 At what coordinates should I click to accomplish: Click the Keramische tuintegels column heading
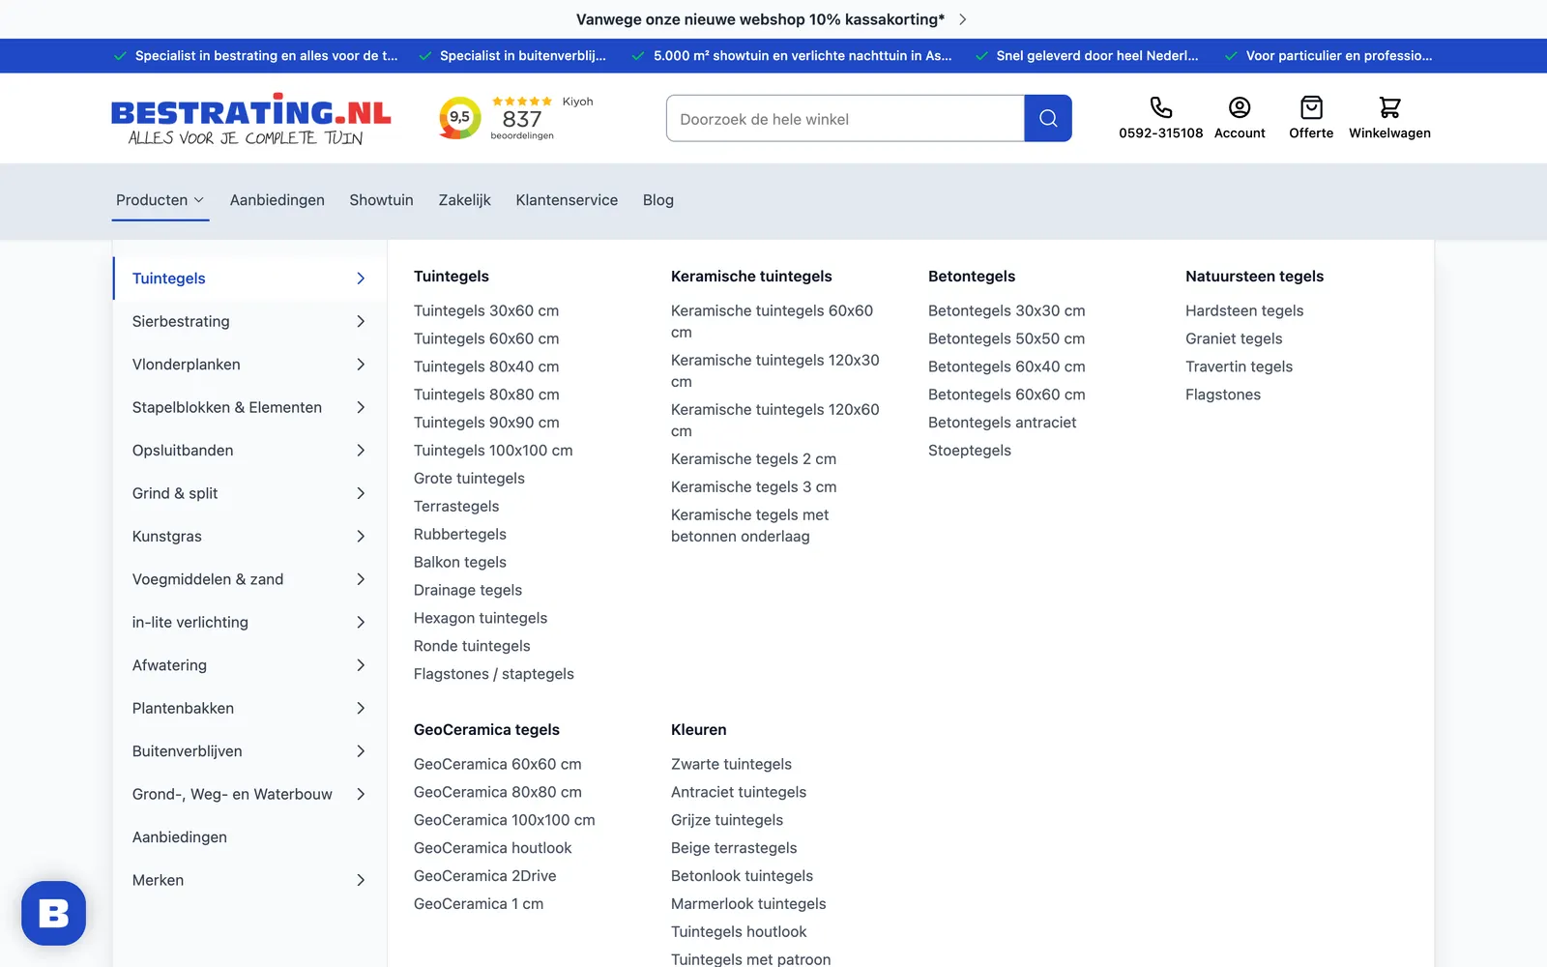[751, 277]
